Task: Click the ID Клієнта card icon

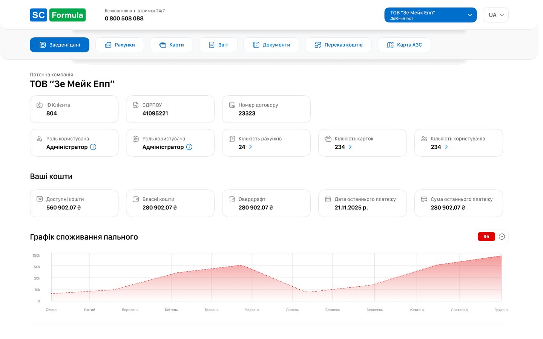Action: (40, 105)
